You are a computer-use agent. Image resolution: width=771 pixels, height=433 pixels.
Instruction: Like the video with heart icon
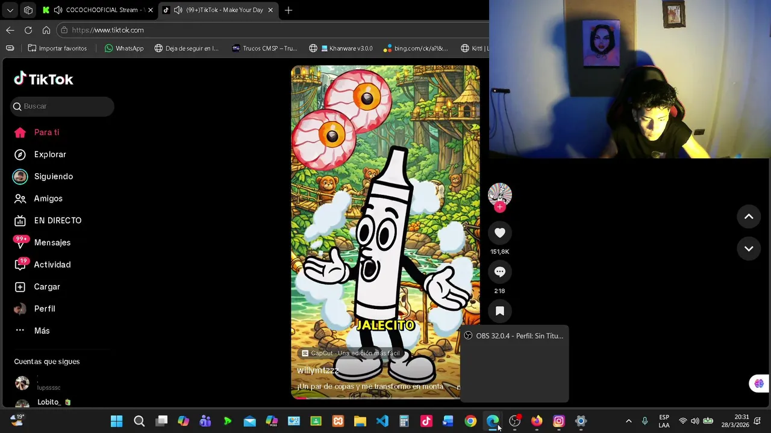click(x=499, y=233)
